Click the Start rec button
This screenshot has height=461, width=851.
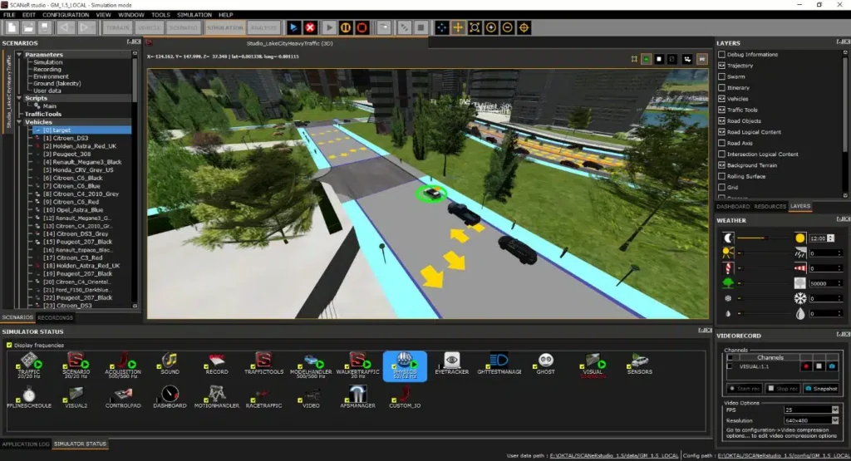coord(745,389)
